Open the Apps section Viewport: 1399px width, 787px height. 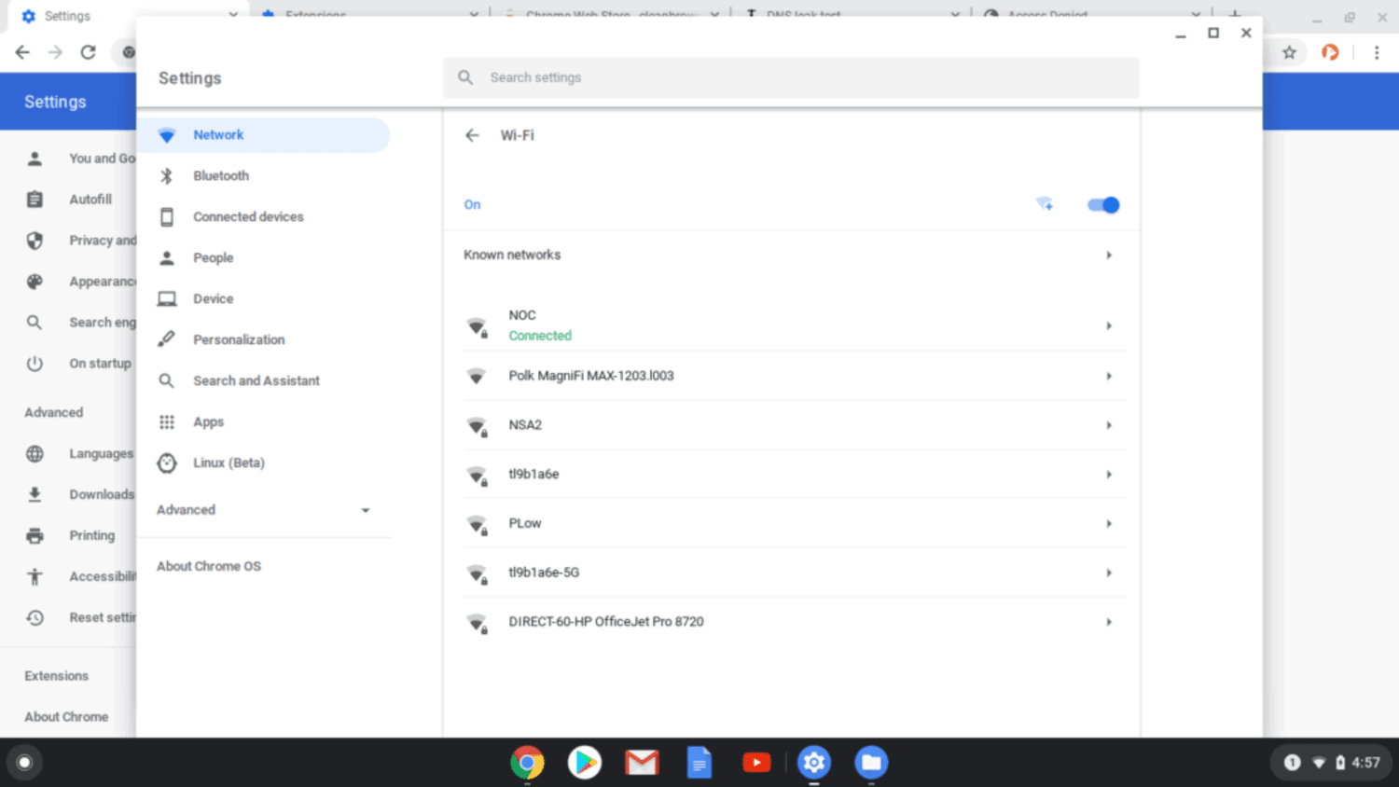(264, 422)
